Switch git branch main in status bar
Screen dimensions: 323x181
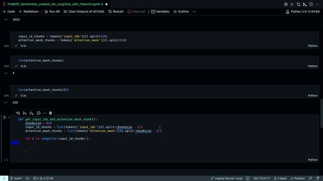pyautogui.click(x=16, y=178)
